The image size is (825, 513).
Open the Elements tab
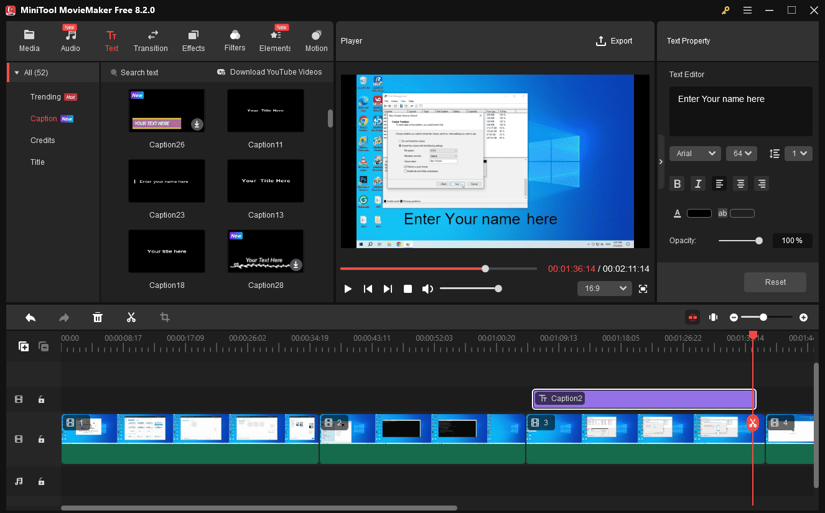(275, 41)
